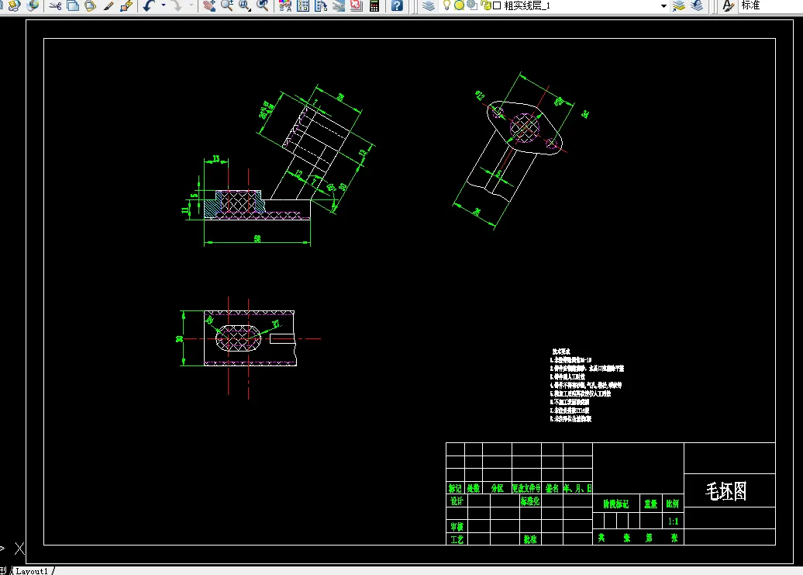Image resolution: width=803 pixels, height=575 pixels.
Task: Toggle the layer lock padlock
Action: tap(485, 5)
